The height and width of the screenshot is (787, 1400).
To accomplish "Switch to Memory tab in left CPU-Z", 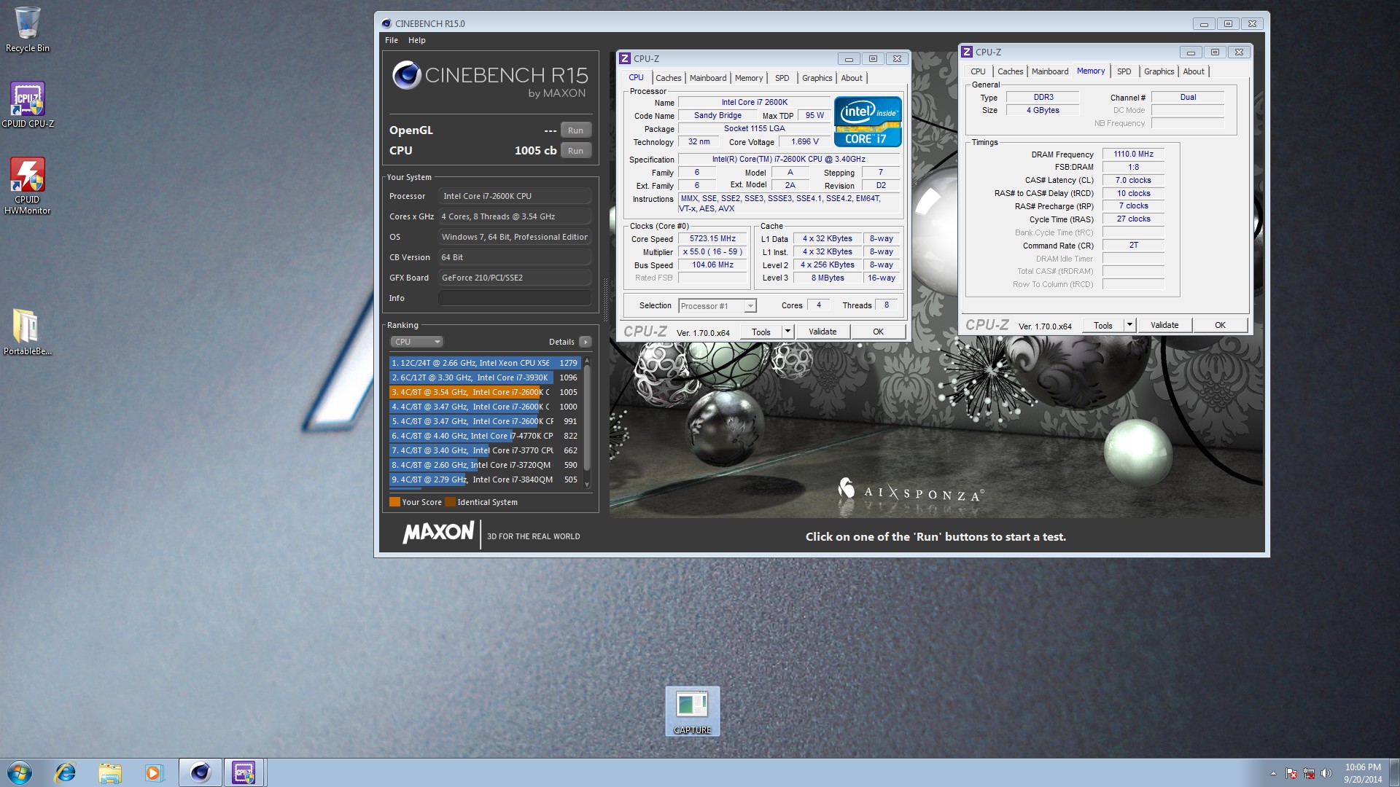I will (748, 78).
